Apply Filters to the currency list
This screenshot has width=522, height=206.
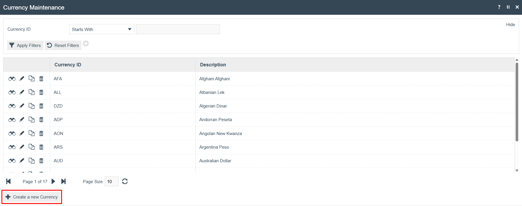(x=25, y=45)
